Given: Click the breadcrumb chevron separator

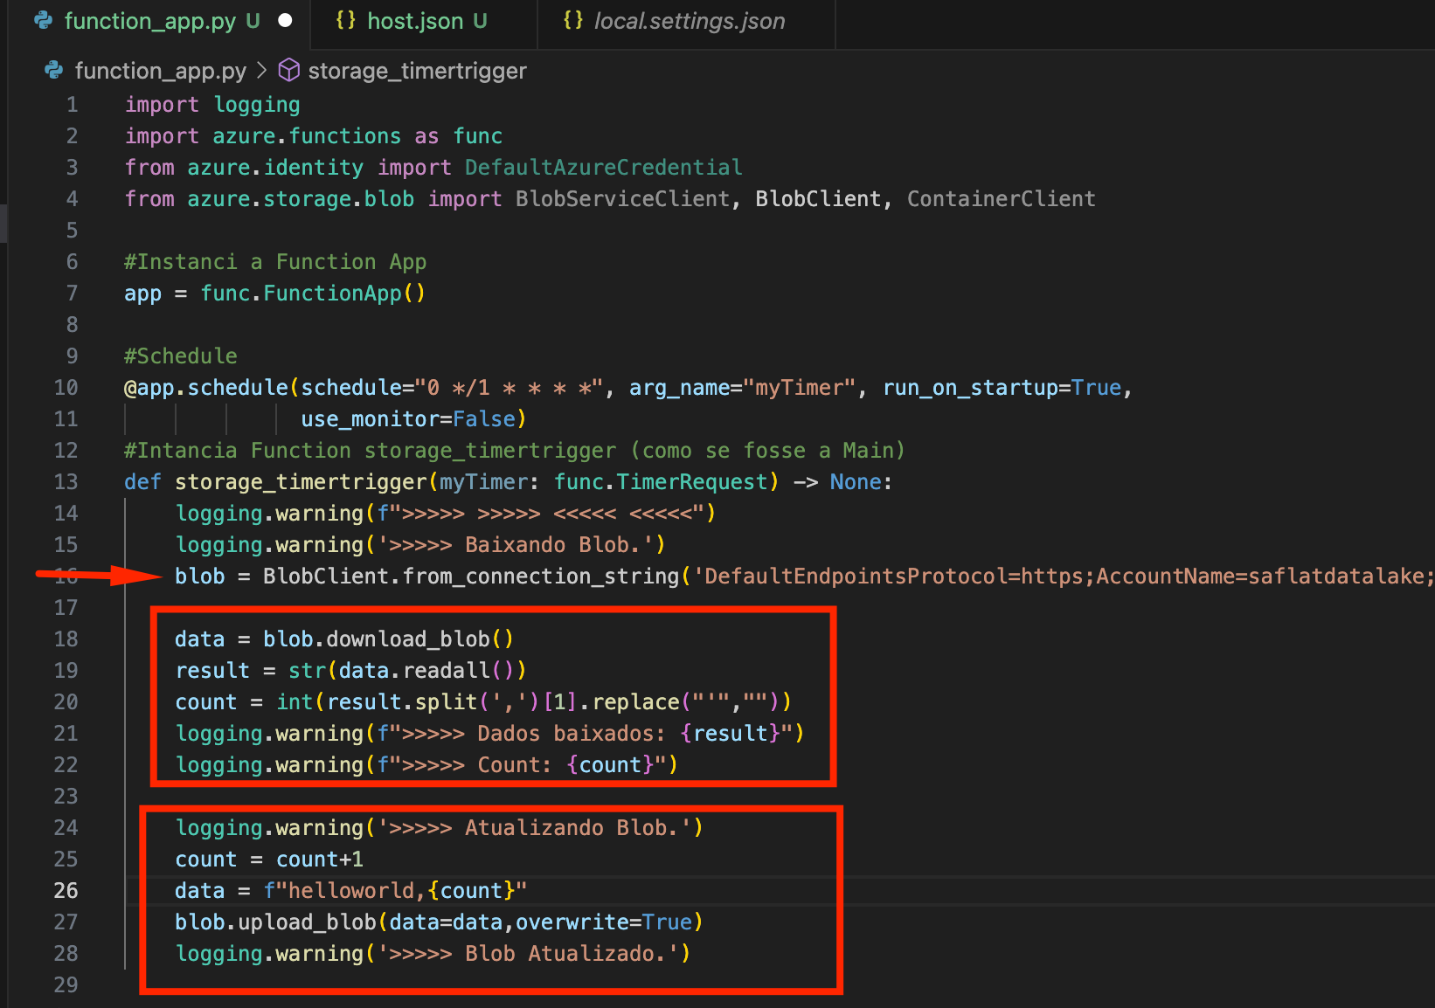Looking at the screenshot, I should 261,70.
